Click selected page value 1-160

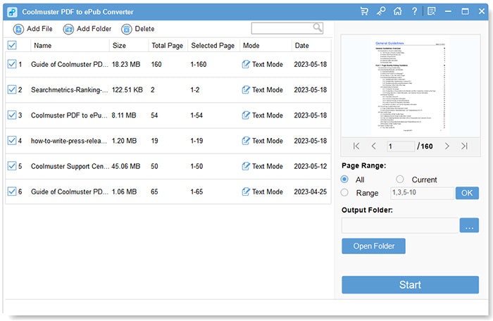click(199, 65)
